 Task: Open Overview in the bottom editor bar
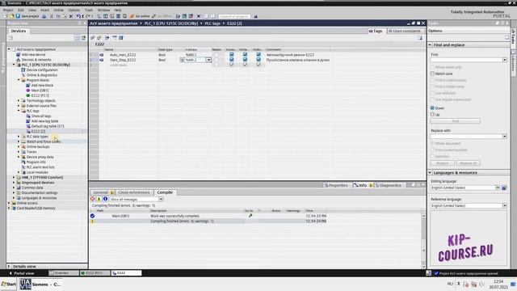pos(63,273)
